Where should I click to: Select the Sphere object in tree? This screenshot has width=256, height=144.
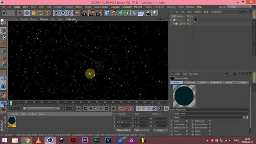point(182,24)
